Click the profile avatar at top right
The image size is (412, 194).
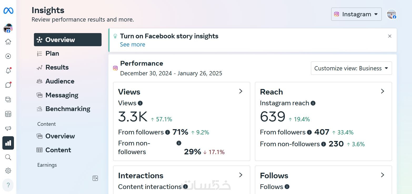click(391, 14)
